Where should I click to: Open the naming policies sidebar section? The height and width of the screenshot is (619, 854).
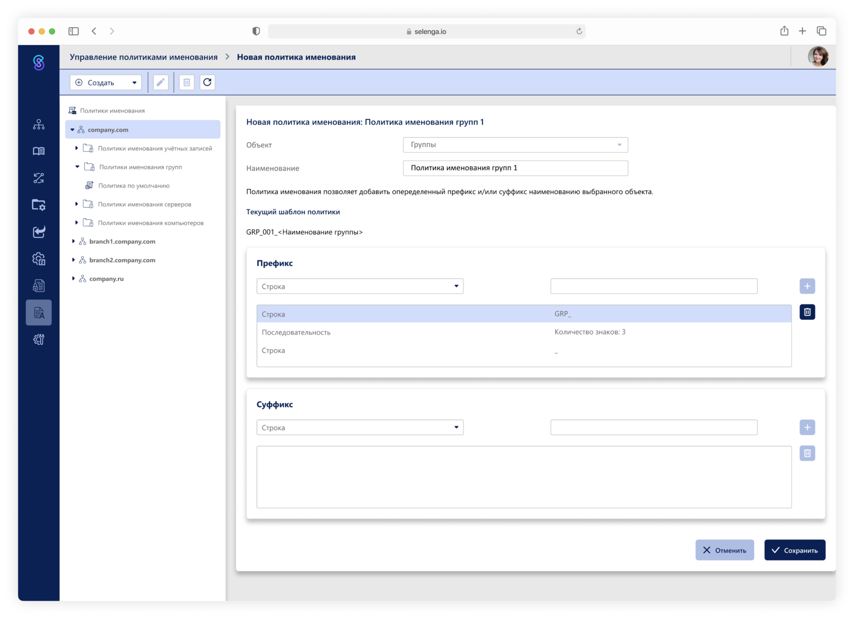[39, 313]
